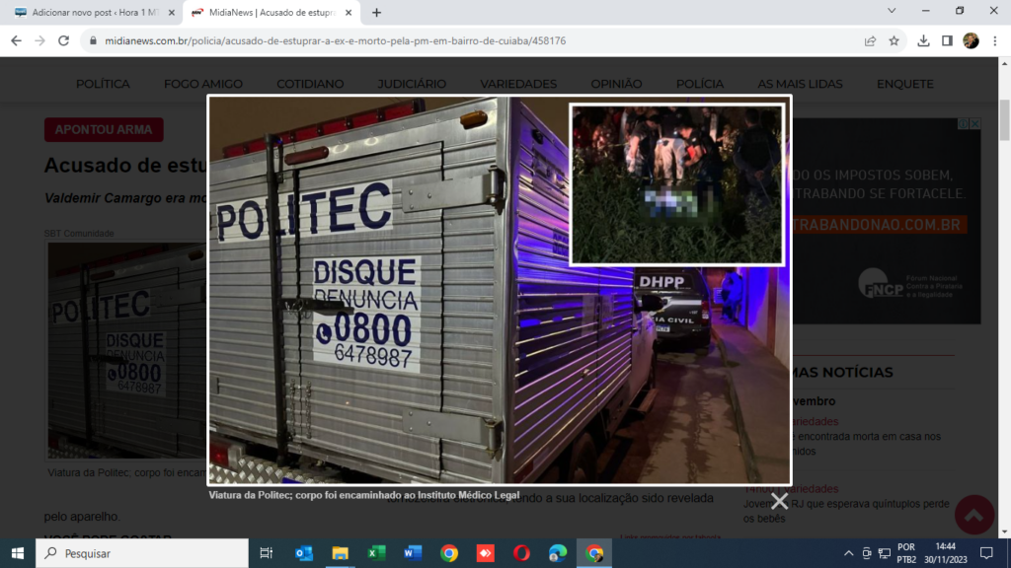Open a new browser tab

tap(376, 12)
